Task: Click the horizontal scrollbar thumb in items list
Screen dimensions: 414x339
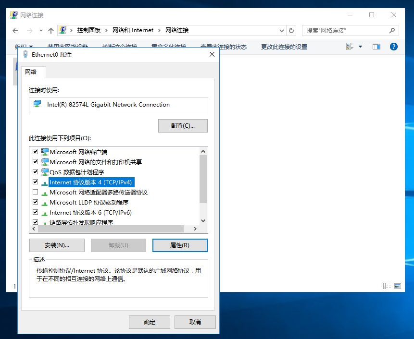Action: [111, 229]
